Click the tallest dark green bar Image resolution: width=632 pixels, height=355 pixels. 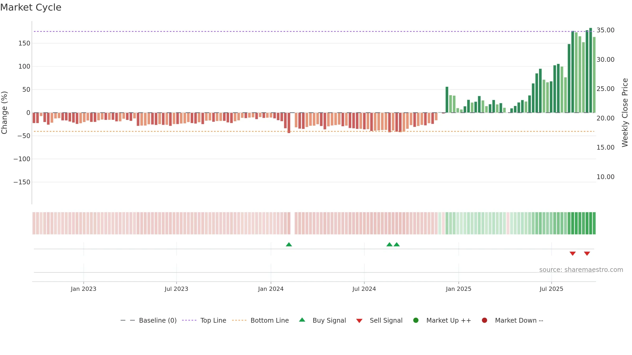(x=591, y=70)
